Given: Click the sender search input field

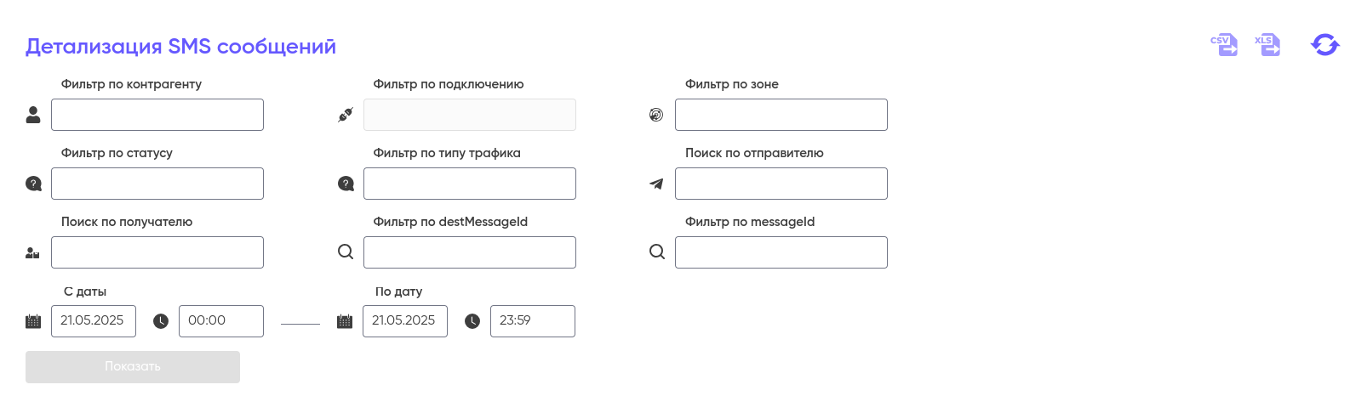Looking at the screenshot, I should 781,184.
